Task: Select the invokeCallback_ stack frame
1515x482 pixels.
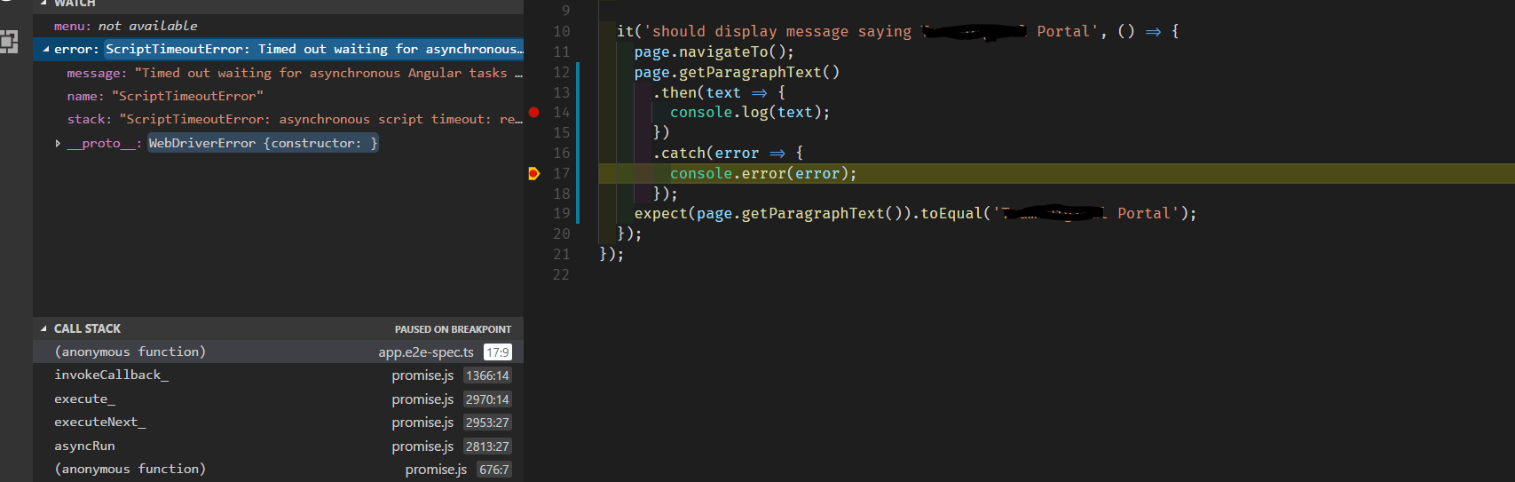Action: point(278,375)
